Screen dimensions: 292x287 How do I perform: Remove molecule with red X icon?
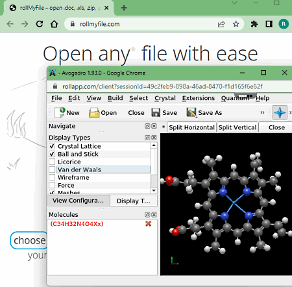pyautogui.click(x=149, y=224)
